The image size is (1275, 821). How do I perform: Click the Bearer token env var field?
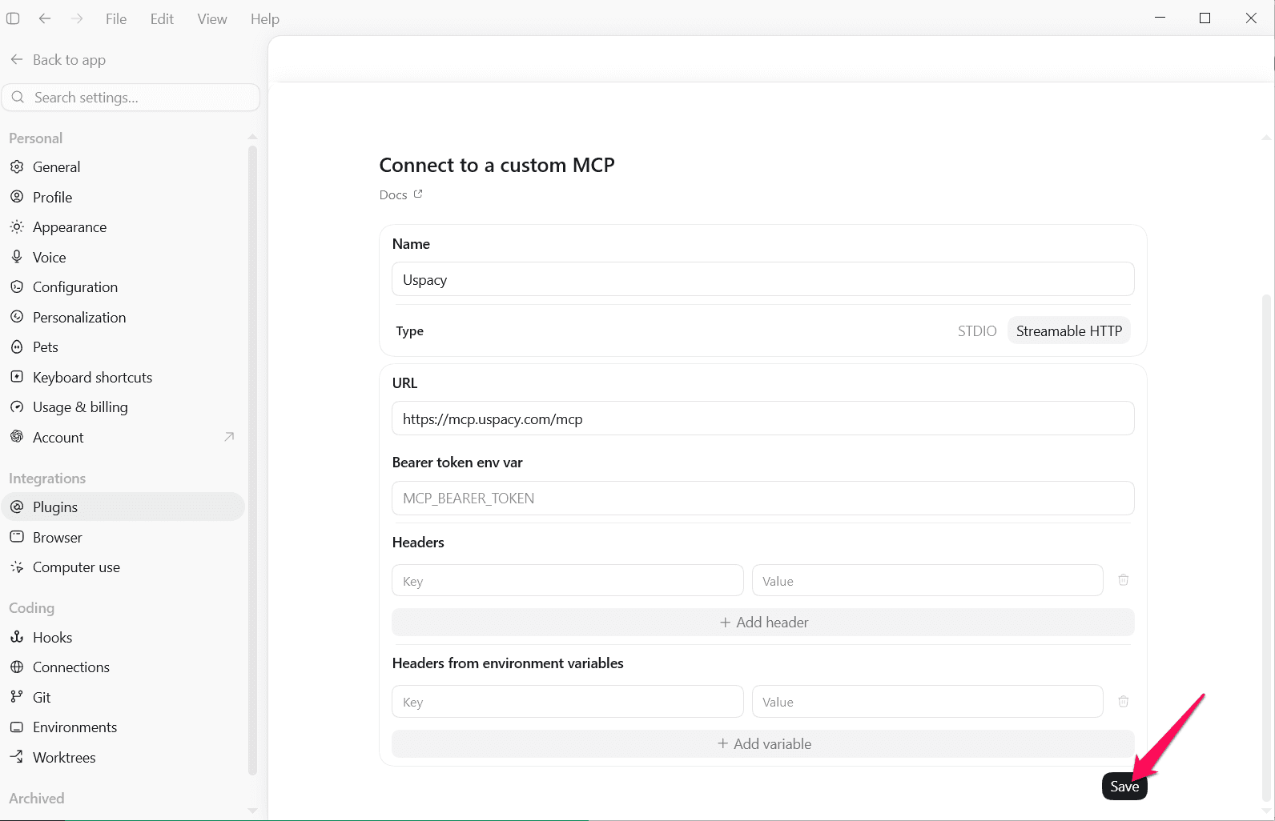[763, 499]
